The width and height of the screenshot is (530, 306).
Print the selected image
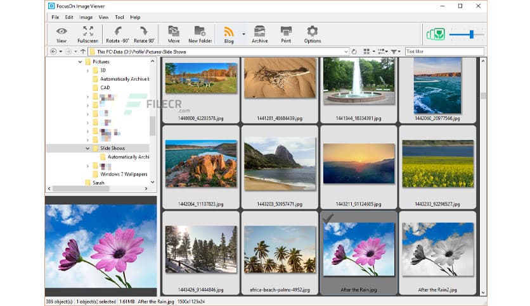(286, 34)
